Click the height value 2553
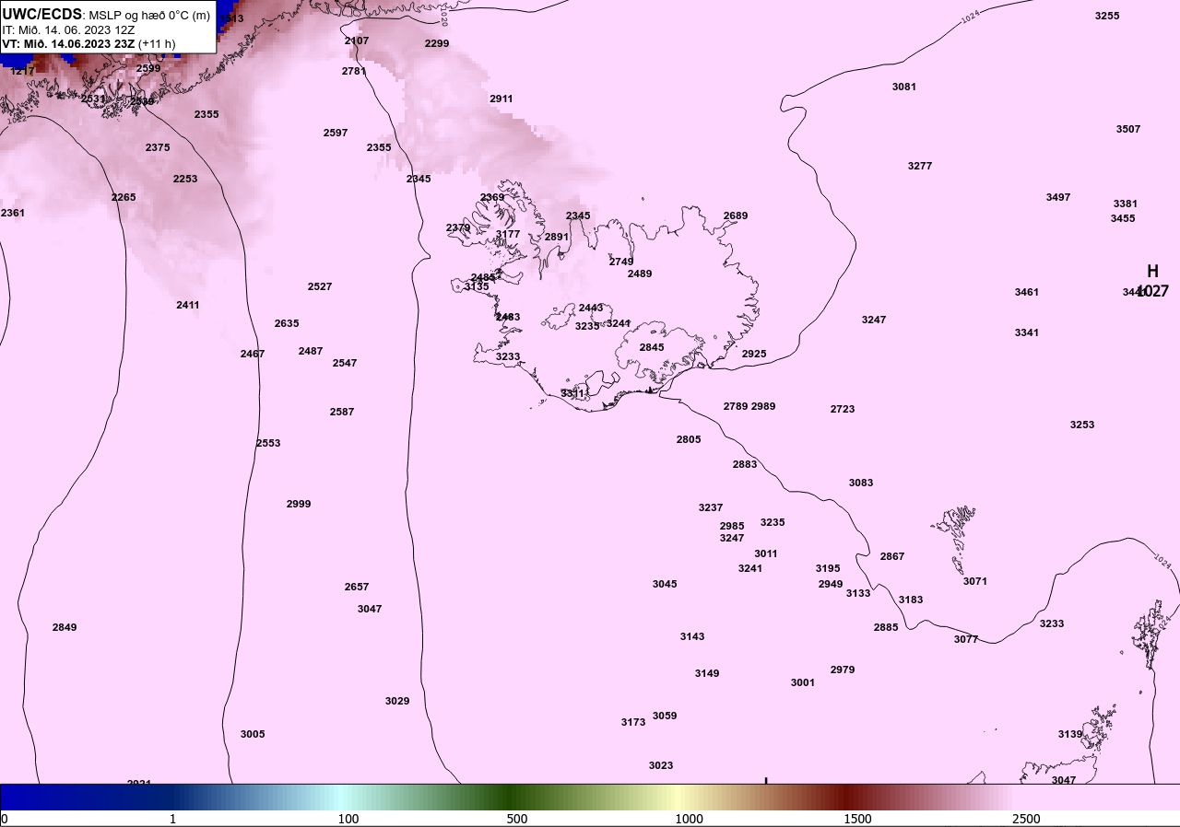This screenshot has height=827, width=1180. coord(268,443)
